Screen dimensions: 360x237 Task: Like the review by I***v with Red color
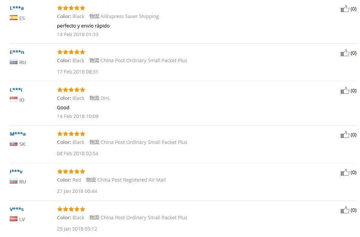(345, 172)
